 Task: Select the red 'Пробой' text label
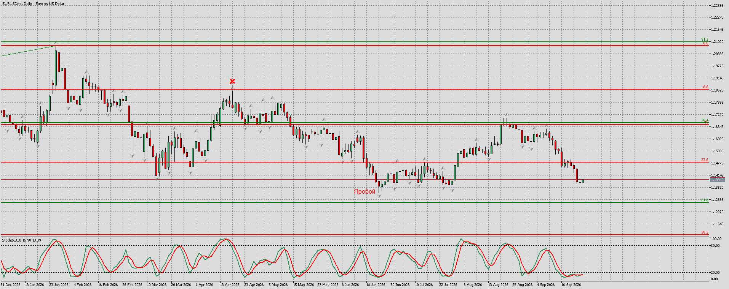pos(364,191)
